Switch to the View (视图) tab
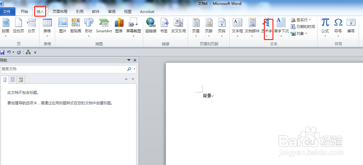The image size is (363, 165). click(127, 12)
